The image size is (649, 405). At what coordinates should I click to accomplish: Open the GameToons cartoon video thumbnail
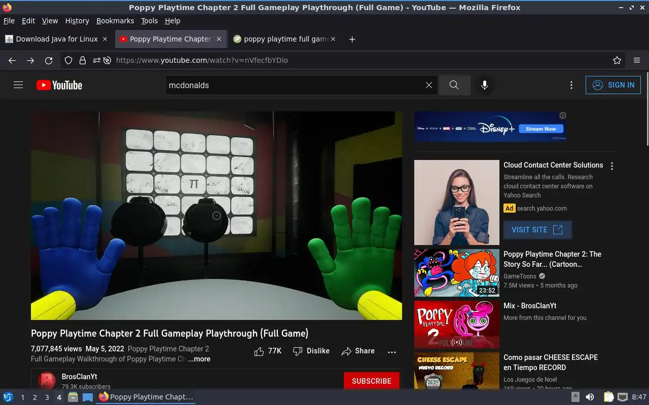click(x=457, y=272)
